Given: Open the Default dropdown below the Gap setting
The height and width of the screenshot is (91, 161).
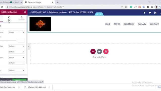Looking at the screenshot, I should coord(17,52).
